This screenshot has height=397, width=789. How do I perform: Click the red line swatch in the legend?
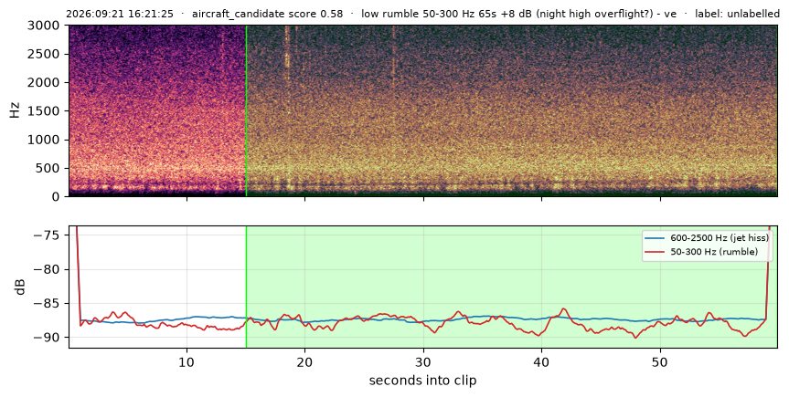coord(655,252)
